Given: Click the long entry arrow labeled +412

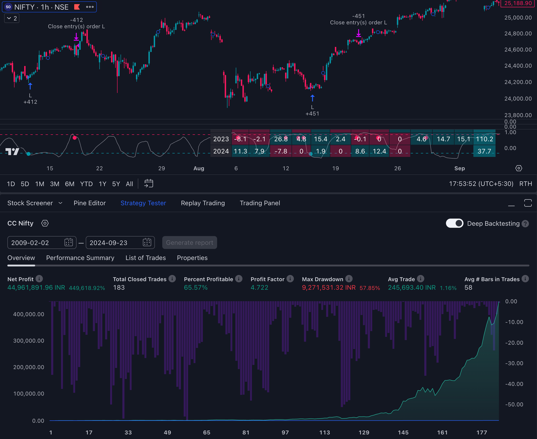Looking at the screenshot, I should click(x=30, y=86).
